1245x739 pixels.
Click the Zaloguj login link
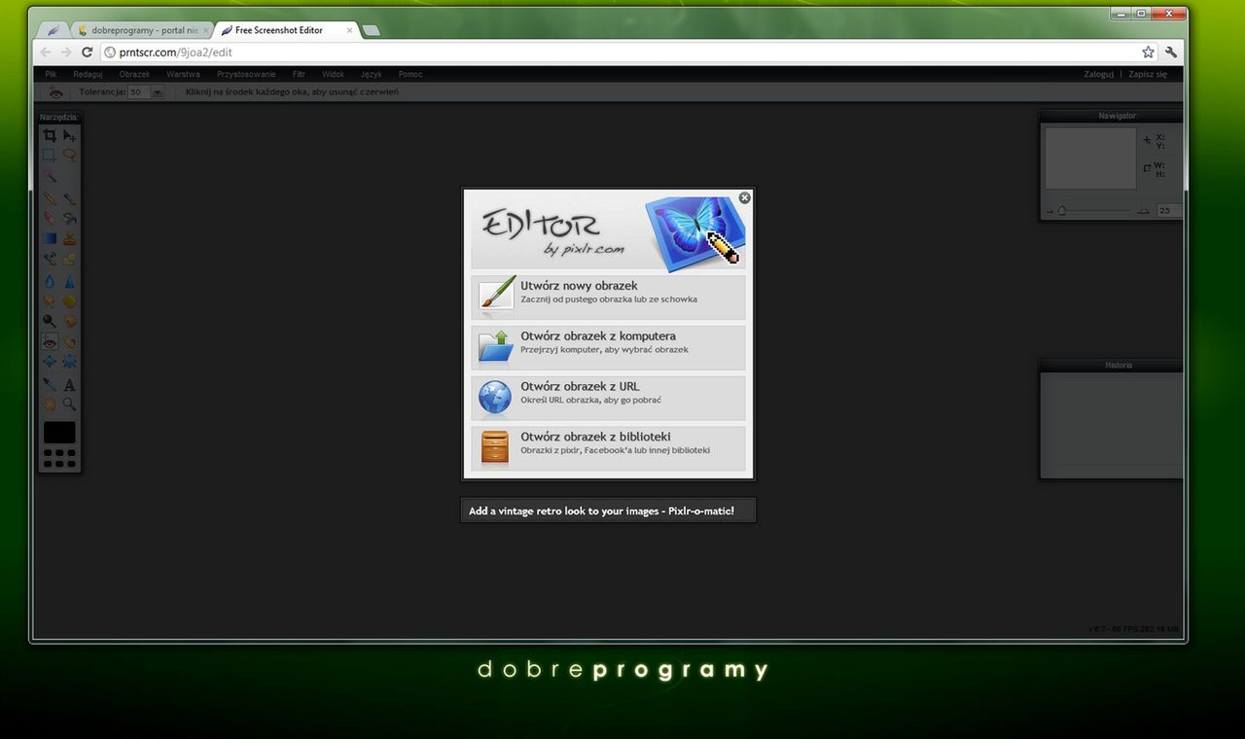[x=1098, y=74]
